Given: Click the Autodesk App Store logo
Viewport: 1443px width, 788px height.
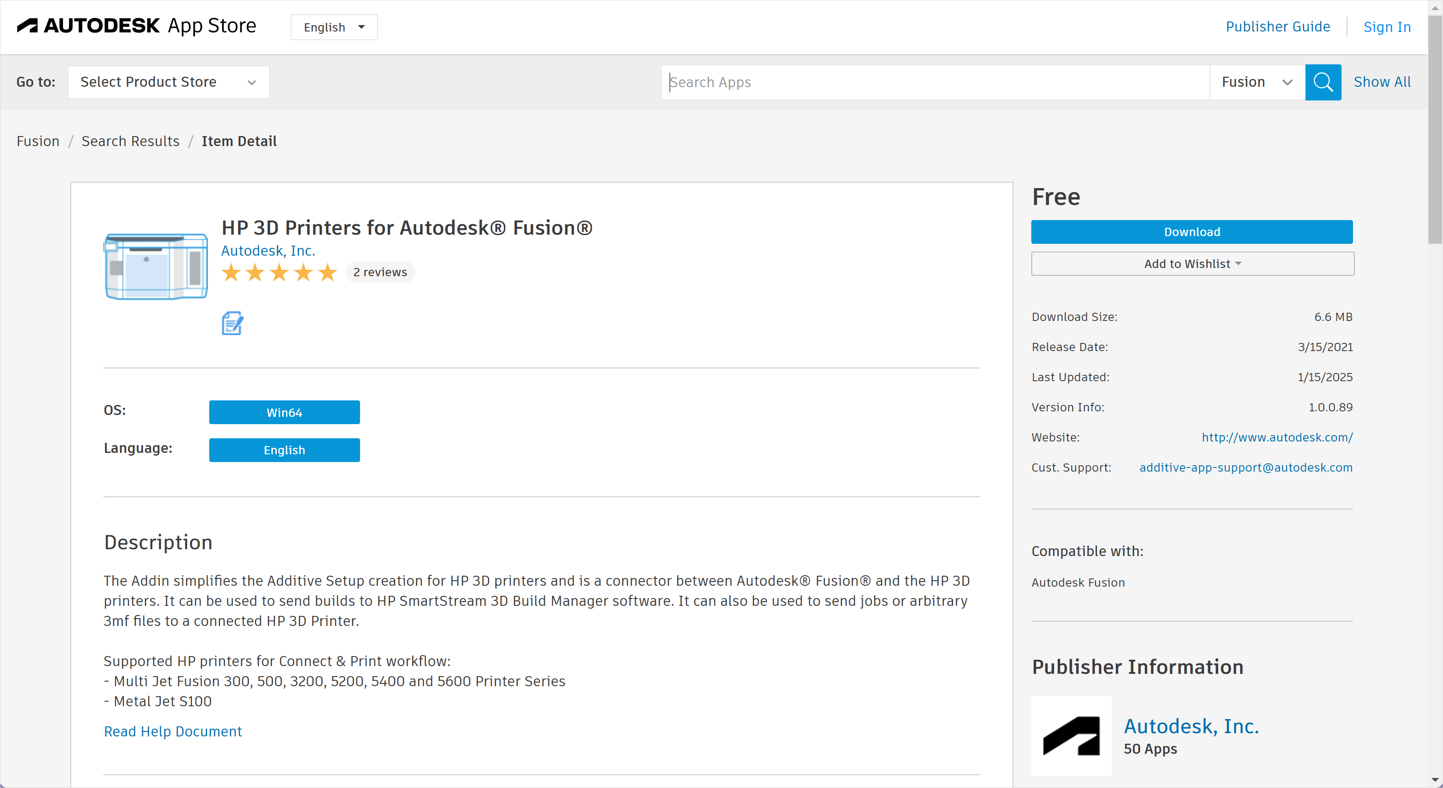Looking at the screenshot, I should click(x=136, y=26).
